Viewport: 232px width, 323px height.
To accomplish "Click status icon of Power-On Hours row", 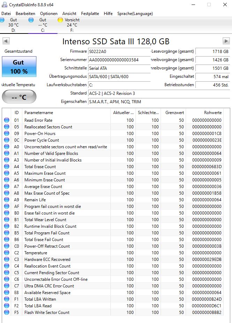I will click(7, 133).
